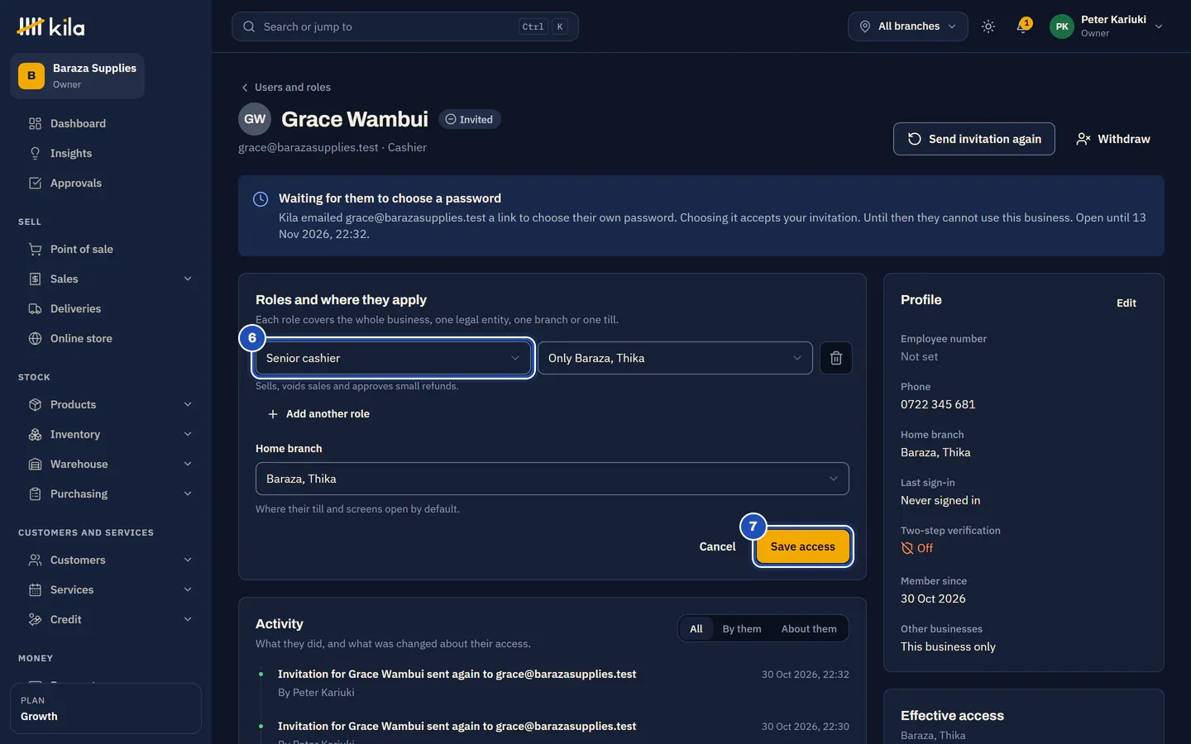Screen dimensions: 1191x744
Task: Switch to the By them activity tab
Action: click(742, 629)
